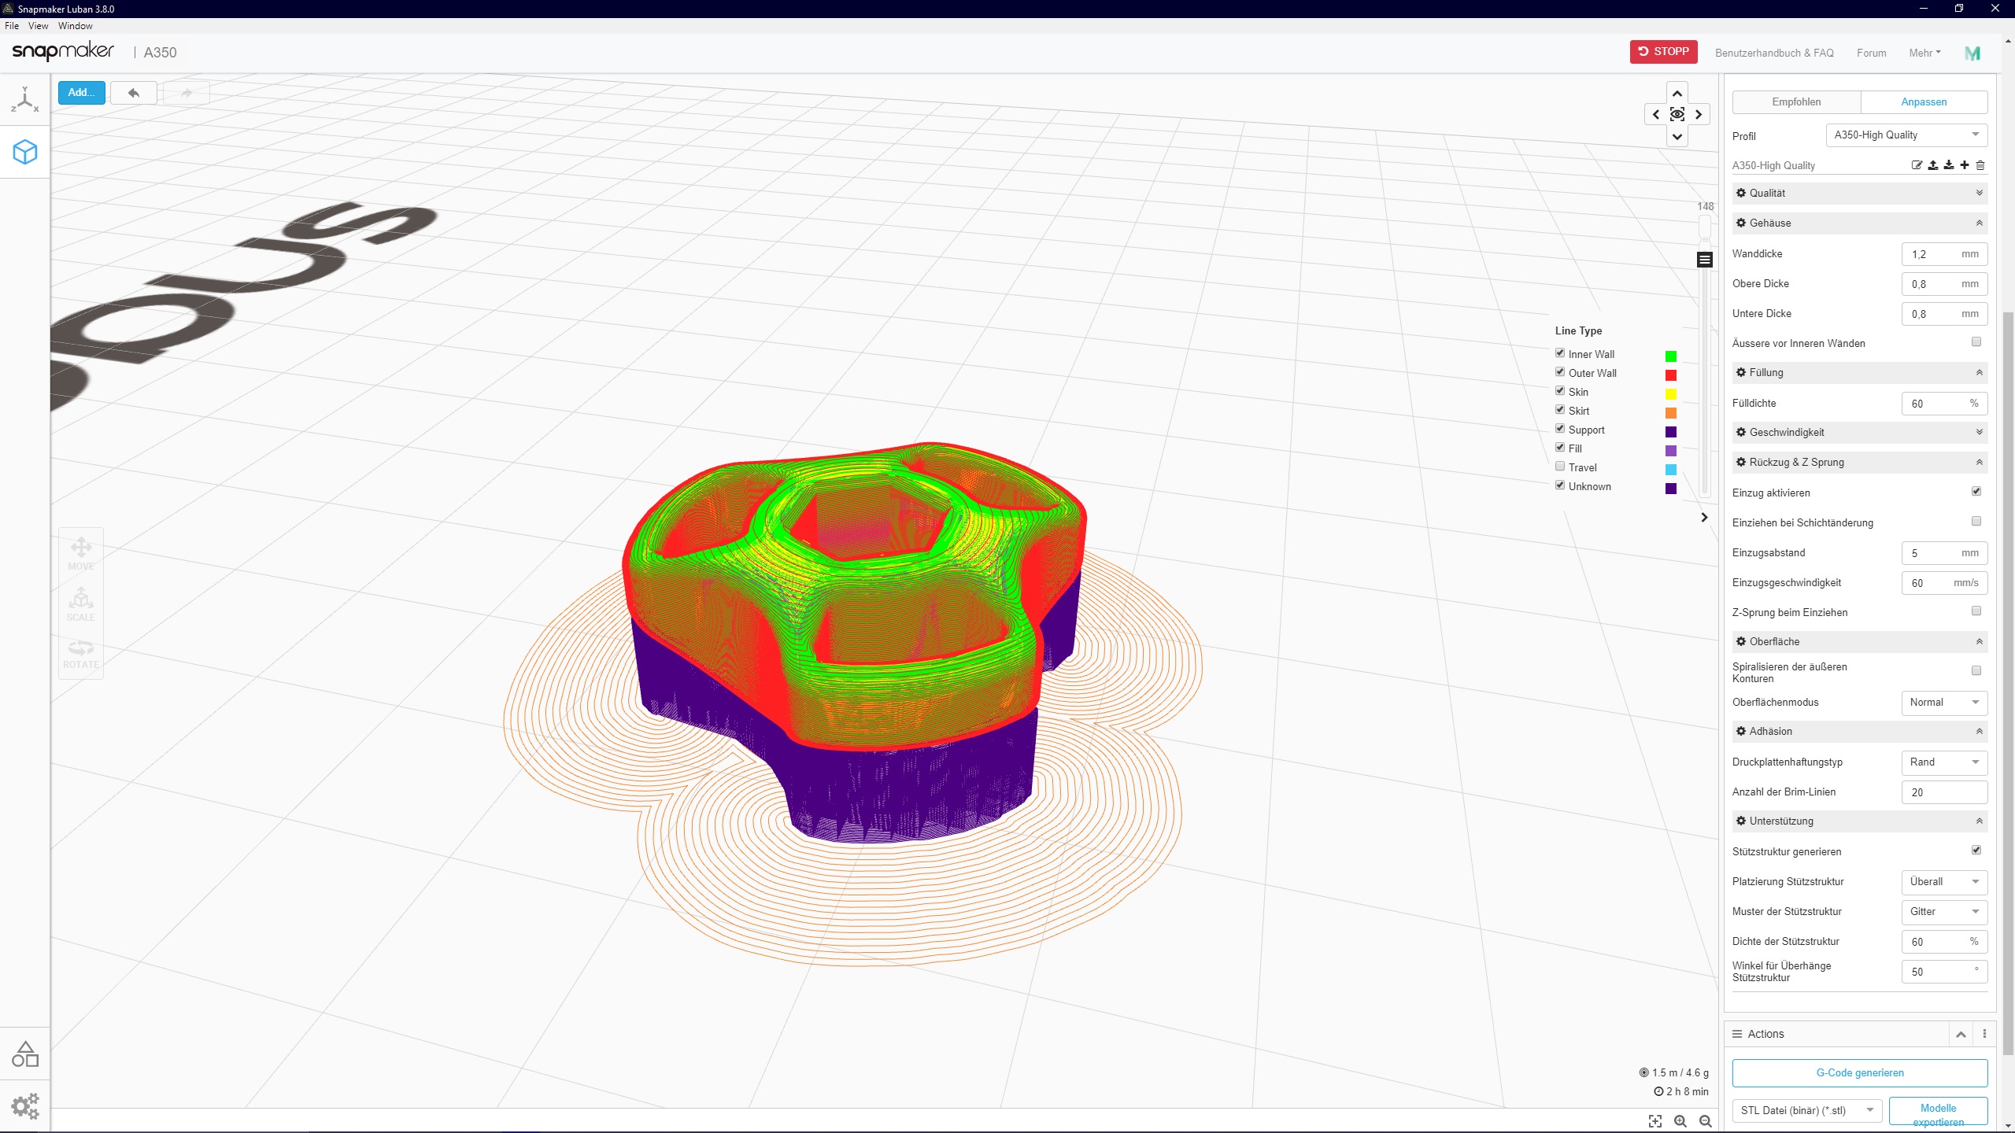Click the zoom in magnifier icon

coord(1680,1121)
